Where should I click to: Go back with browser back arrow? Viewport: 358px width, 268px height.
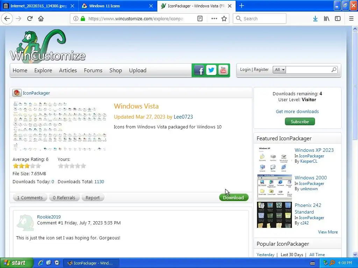click(x=7, y=18)
